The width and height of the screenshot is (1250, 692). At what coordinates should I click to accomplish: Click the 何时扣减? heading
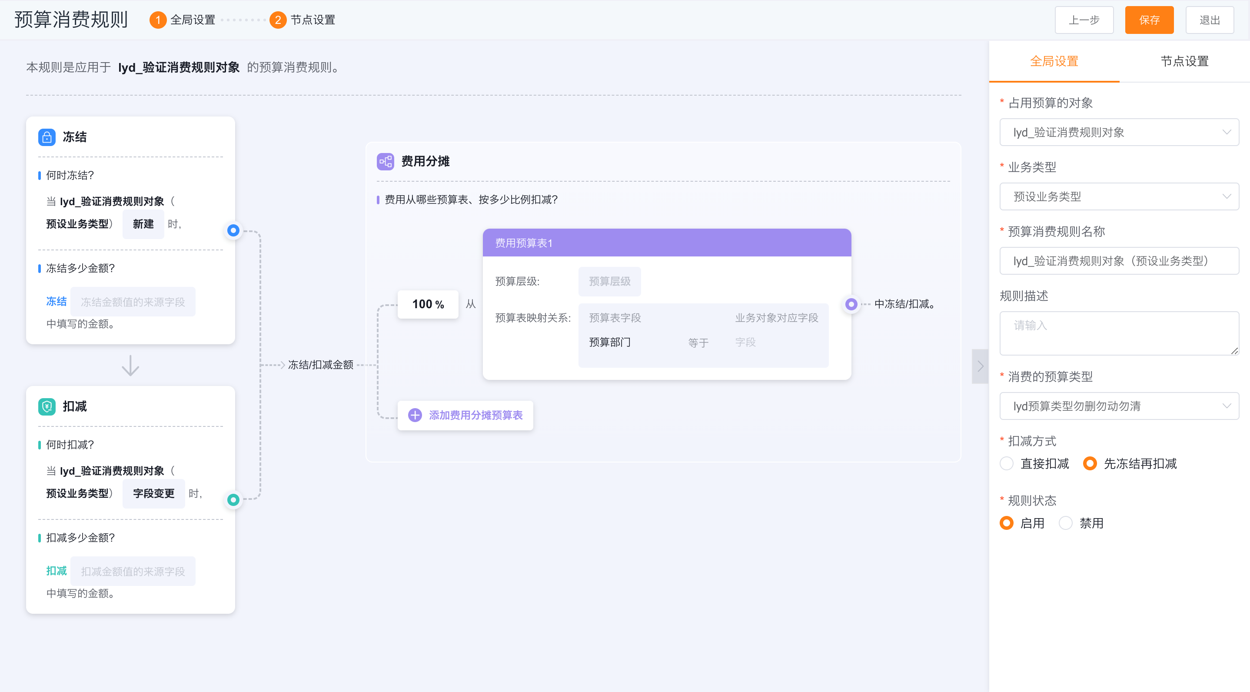click(70, 445)
